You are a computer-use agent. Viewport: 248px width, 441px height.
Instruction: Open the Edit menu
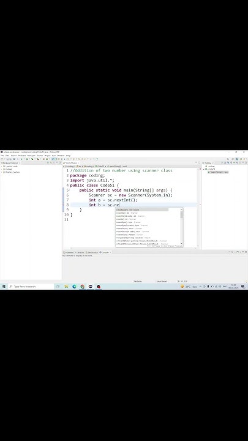coord(7,156)
